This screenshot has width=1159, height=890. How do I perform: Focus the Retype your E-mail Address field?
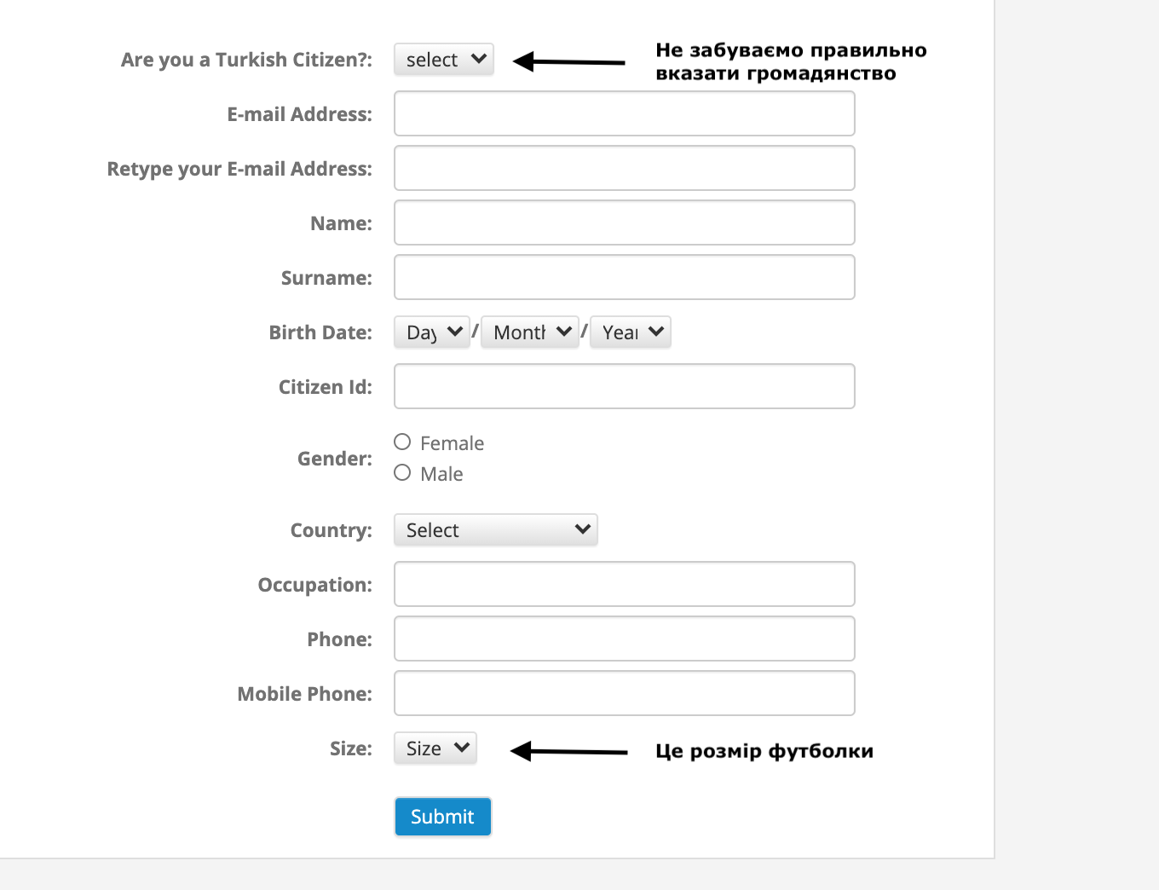pos(625,168)
